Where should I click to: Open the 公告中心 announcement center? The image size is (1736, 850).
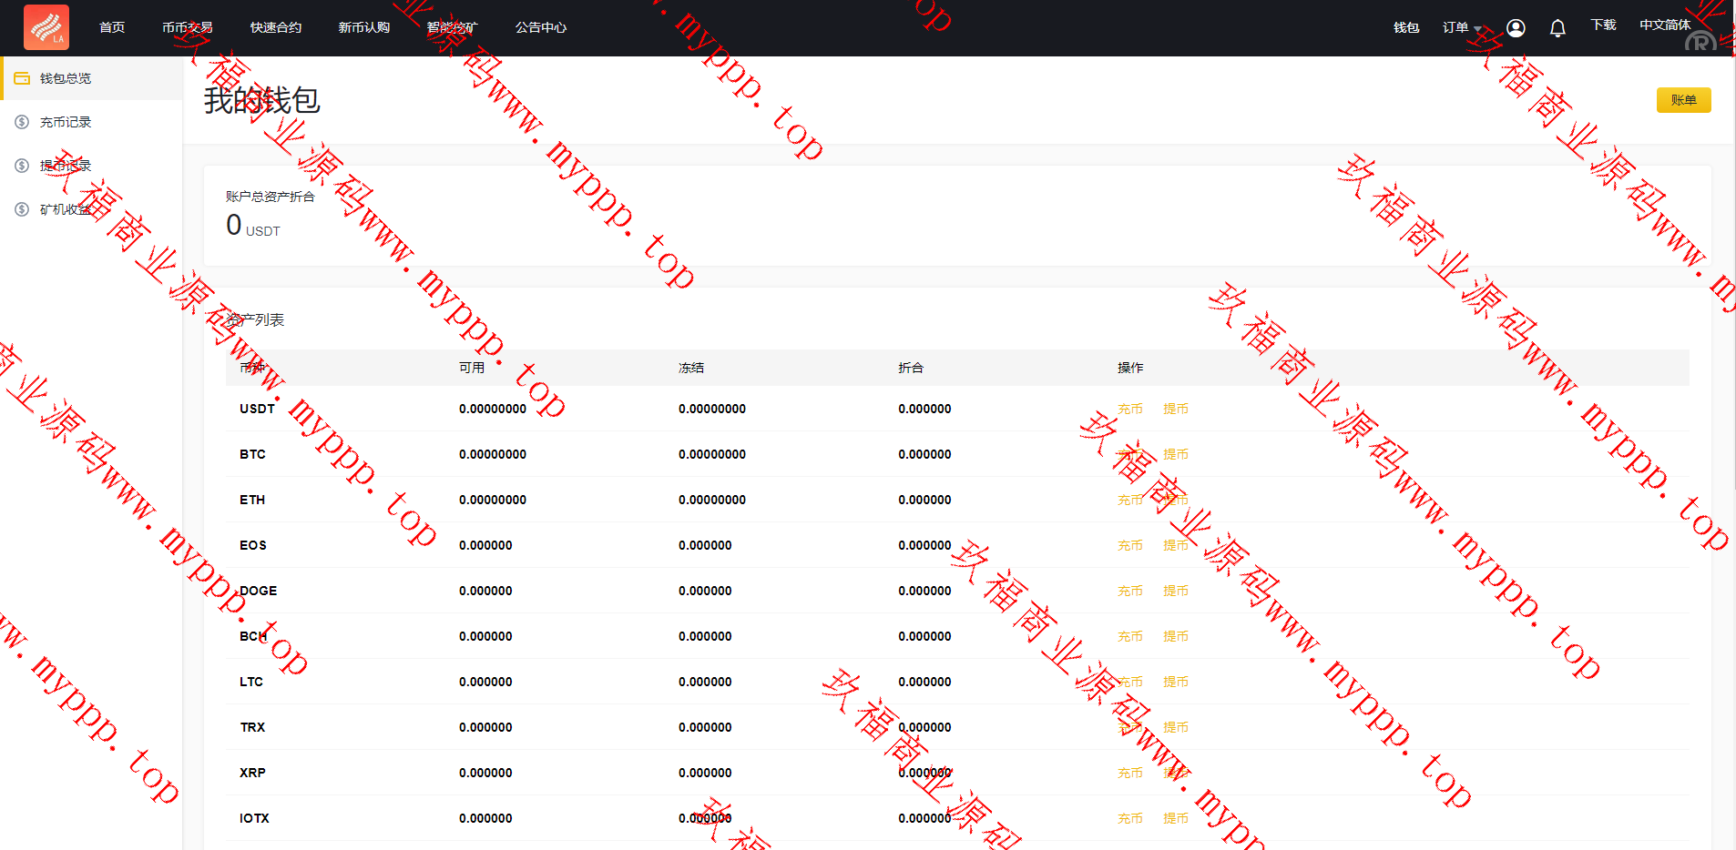(x=541, y=28)
